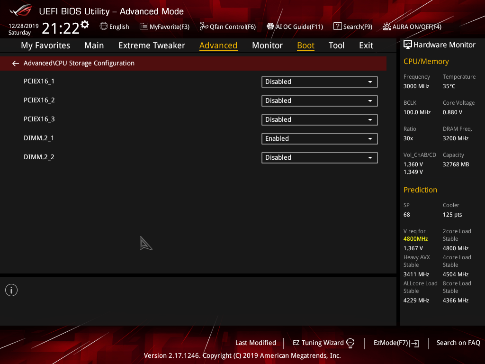Viewport: 485px width, 364px height.
Task: Open the PCIEX16_3 dropdown
Action: [320, 120]
